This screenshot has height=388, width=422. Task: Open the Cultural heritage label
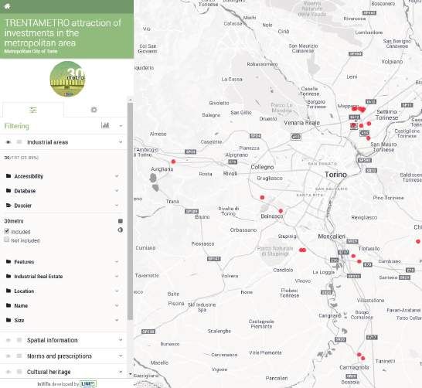coord(49,372)
